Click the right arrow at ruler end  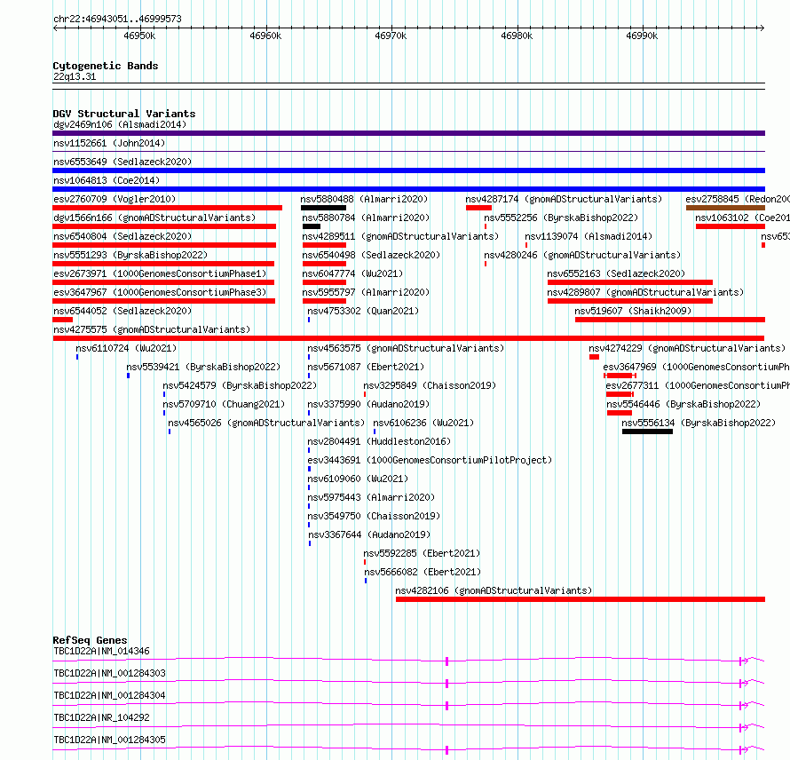pyautogui.click(x=762, y=28)
